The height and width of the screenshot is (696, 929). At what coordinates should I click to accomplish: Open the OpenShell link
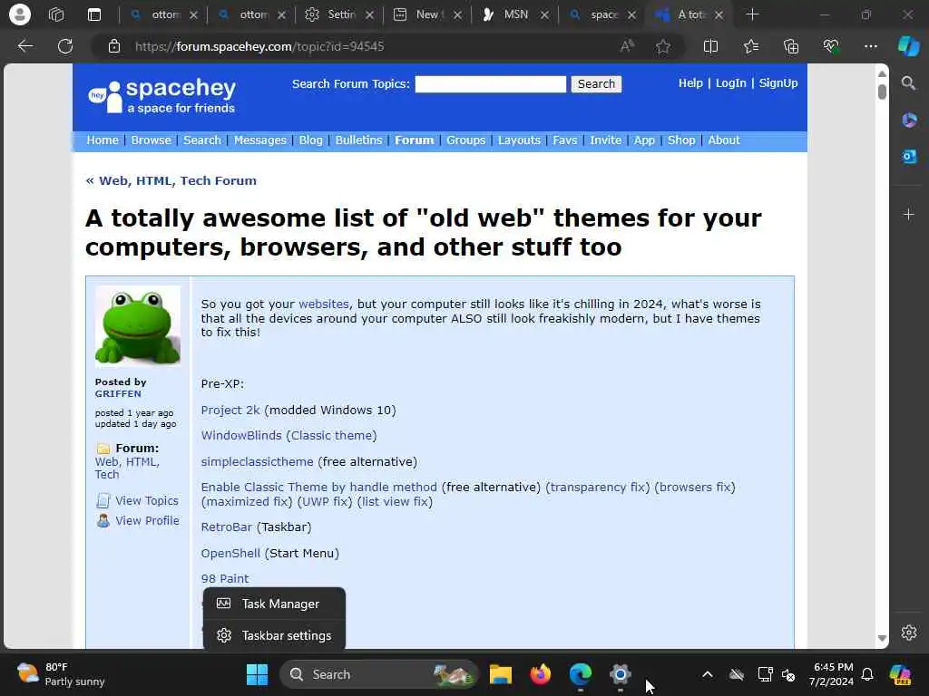(230, 554)
